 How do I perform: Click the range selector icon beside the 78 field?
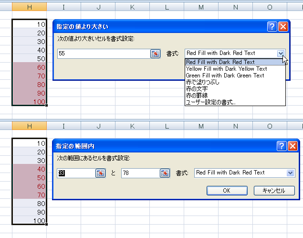(165, 173)
